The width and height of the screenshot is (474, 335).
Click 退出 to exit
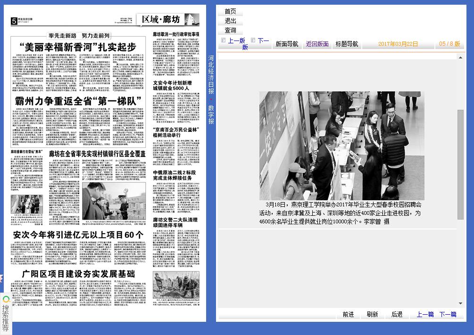230,21
